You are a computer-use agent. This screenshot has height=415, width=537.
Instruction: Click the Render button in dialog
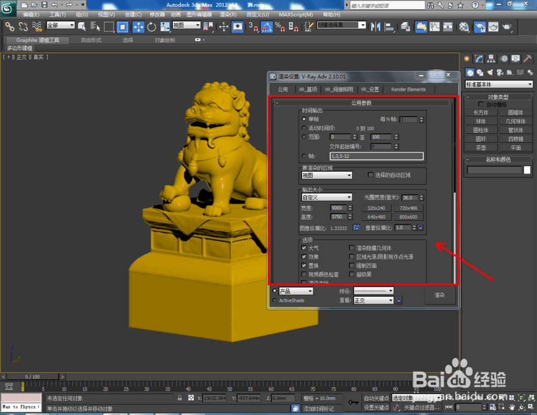click(440, 295)
